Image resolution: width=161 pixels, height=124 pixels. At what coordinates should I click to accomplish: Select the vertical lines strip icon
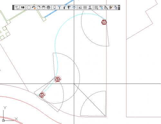click(x=85, y=7)
